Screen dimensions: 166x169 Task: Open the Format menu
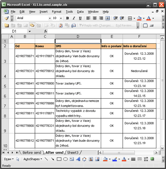[x=57, y=12]
